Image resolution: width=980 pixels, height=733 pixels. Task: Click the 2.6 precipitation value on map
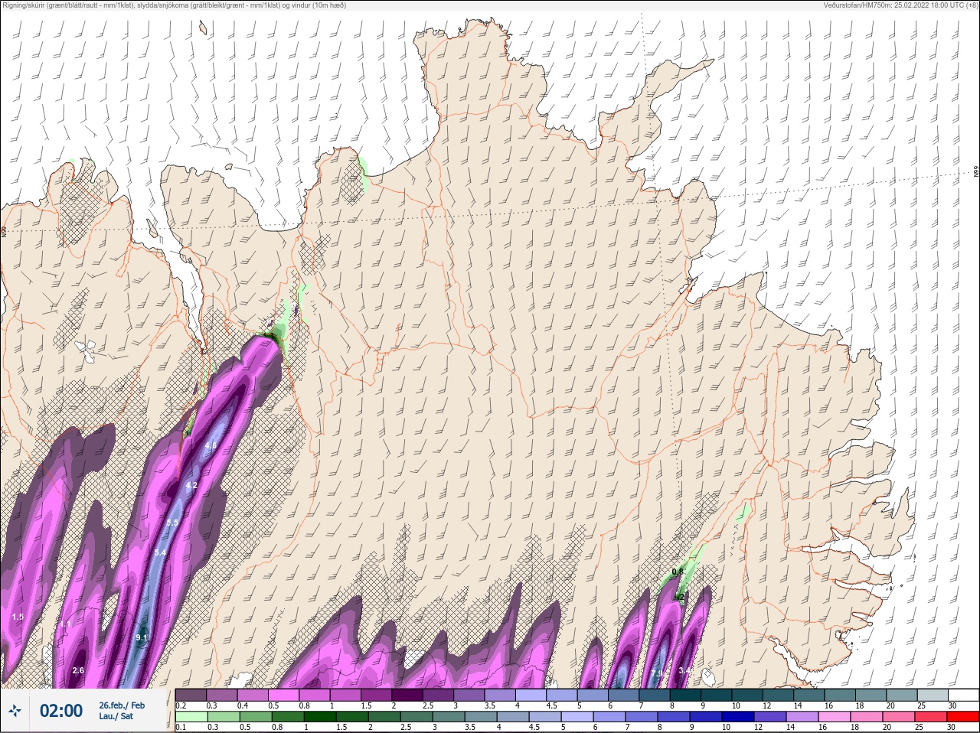pyautogui.click(x=78, y=670)
